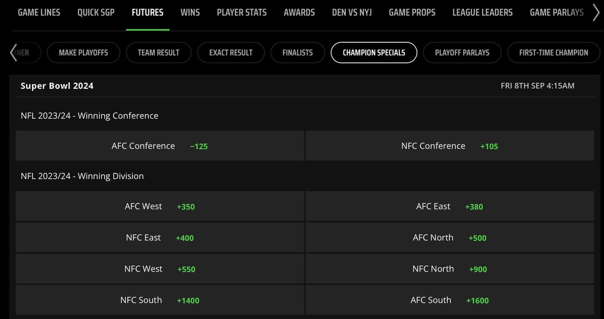Collapse the Super Bowl 2024 section header
The height and width of the screenshot is (319, 604).
[301, 86]
